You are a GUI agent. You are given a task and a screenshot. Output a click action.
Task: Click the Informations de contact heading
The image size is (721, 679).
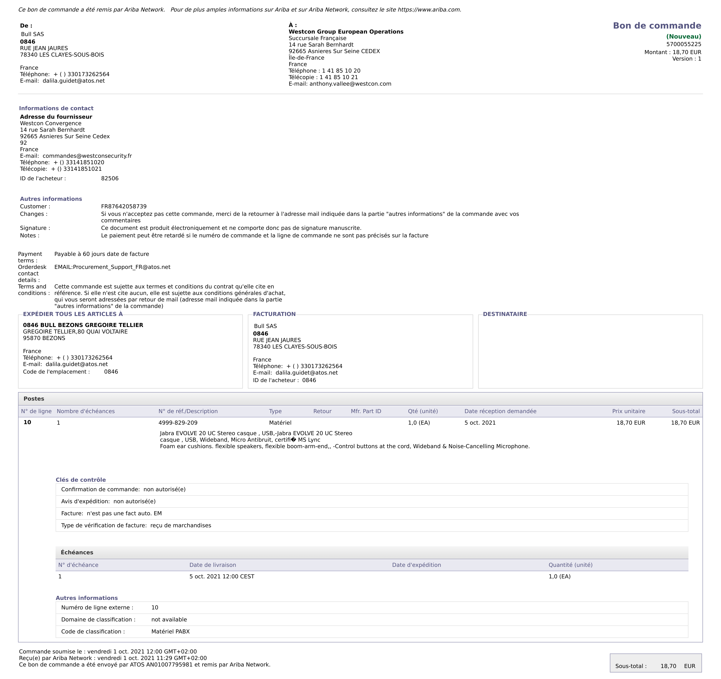pyautogui.click(x=56, y=108)
